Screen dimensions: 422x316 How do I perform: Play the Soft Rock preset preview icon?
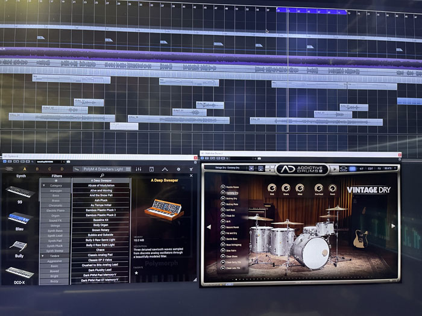coord(223,210)
